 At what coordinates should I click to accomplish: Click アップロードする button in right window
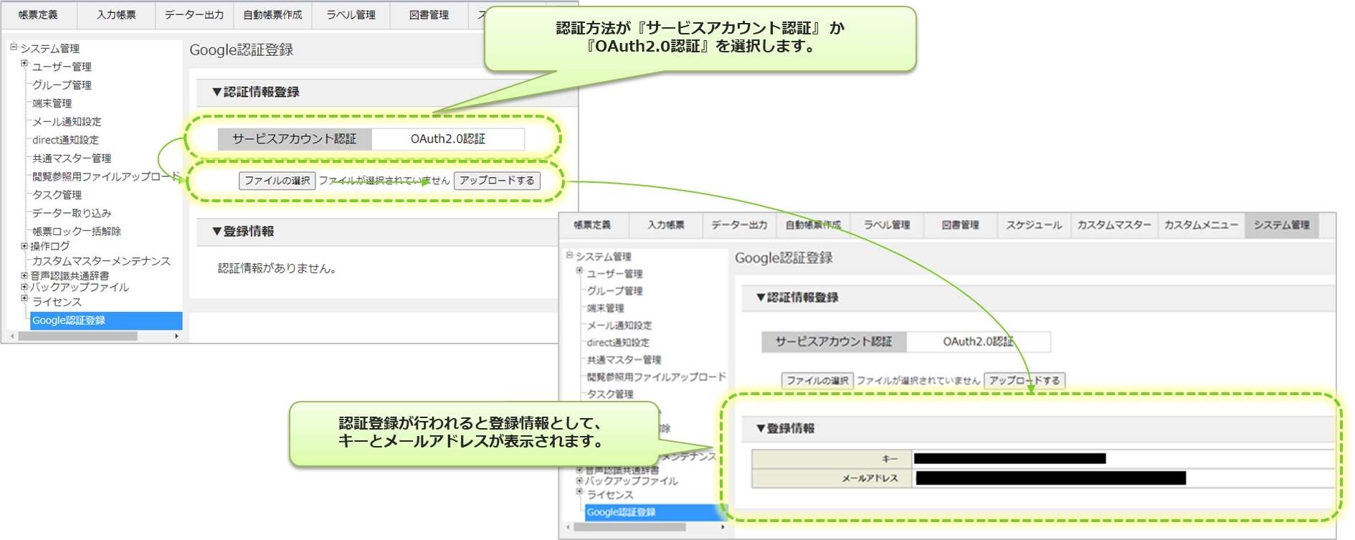pyautogui.click(x=1024, y=381)
